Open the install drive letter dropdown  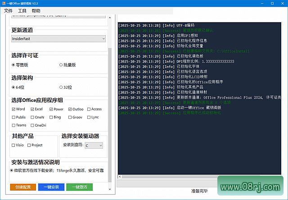(x=94, y=145)
